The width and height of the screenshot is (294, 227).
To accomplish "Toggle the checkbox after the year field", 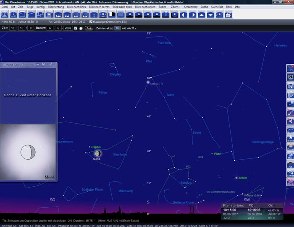I will pyautogui.click(x=76, y=28).
